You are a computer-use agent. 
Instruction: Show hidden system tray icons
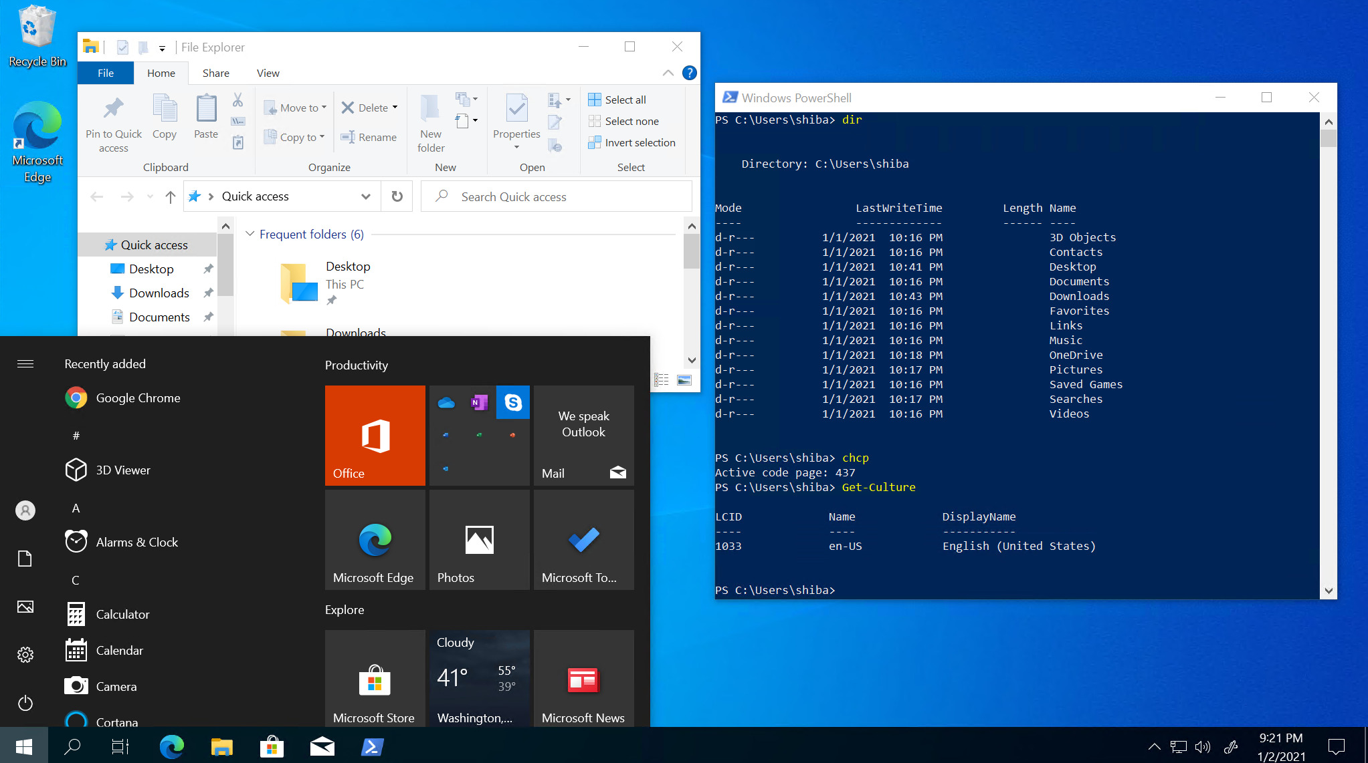[x=1155, y=746]
